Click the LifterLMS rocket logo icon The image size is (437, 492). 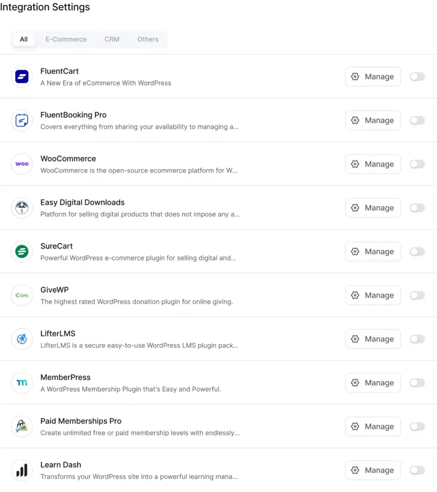(x=22, y=339)
